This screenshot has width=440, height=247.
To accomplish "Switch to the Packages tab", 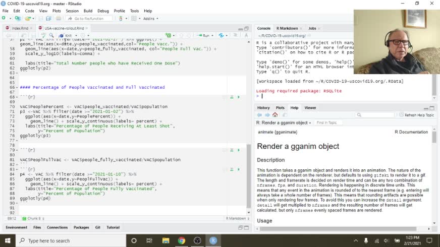I will click(81, 227).
